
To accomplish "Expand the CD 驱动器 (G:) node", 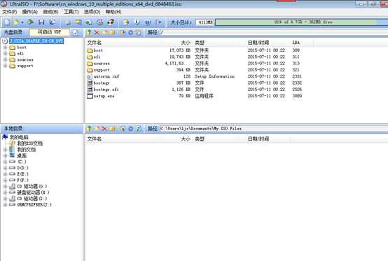I will pyautogui.click(x=5, y=186).
